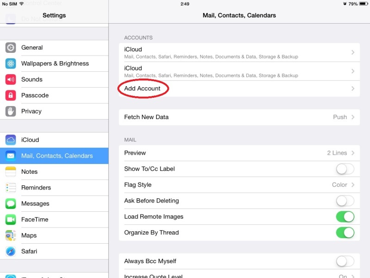Tap the 2:49 clock in status bar

click(185, 4)
